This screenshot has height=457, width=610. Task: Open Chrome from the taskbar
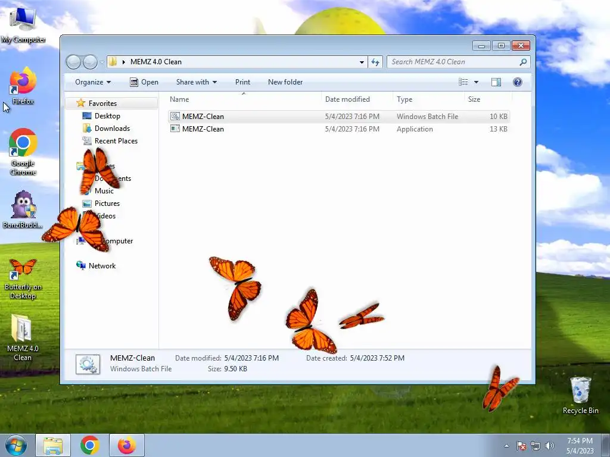click(90, 445)
